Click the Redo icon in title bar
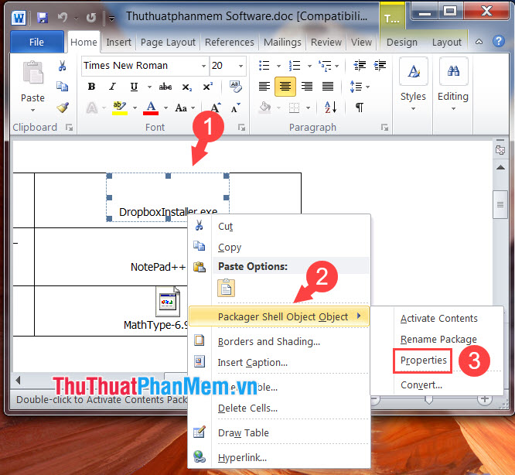 point(91,18)
